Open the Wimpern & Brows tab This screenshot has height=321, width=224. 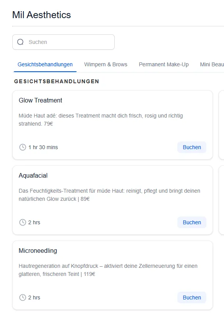[x=106, y=64]
